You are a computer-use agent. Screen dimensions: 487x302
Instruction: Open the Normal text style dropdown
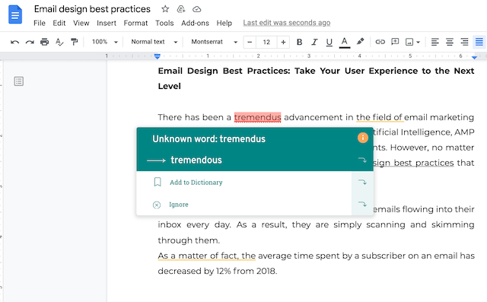(154, 42)
